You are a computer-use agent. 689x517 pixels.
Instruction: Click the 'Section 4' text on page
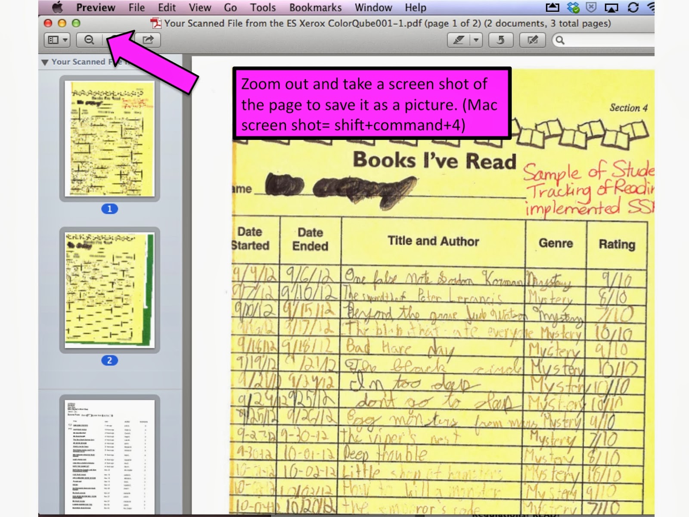[629, 108]
